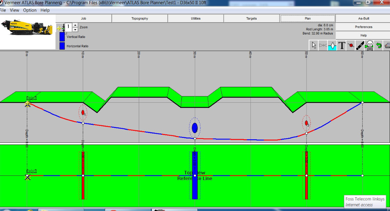Click the grayed-out bowtie mirror tool
Viewport: 390px width, 211px height.
pos(323,45)
